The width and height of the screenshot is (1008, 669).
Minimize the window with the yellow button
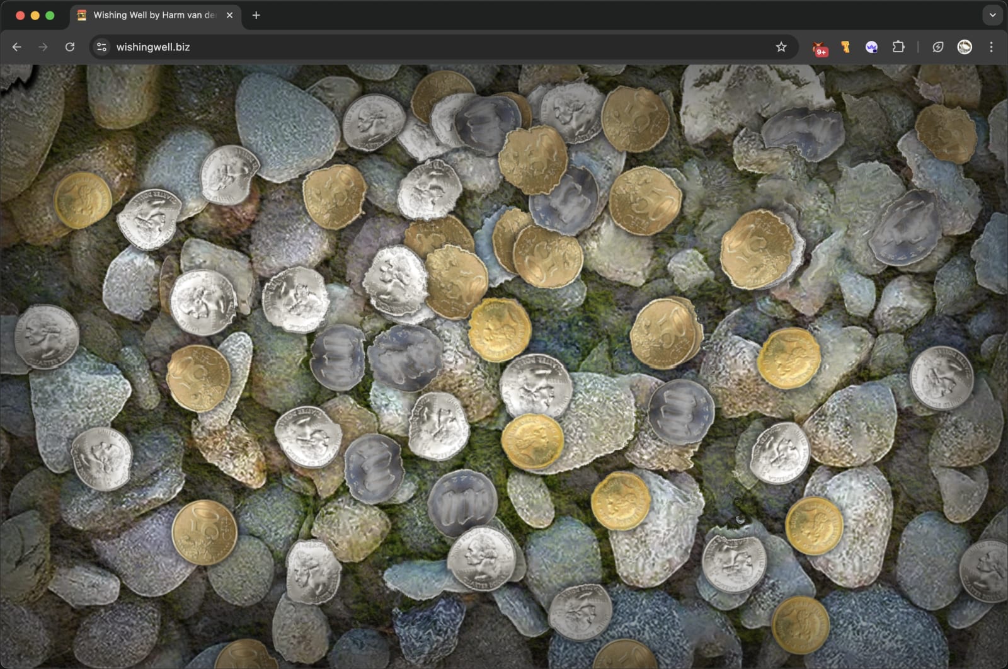(35, 15)
